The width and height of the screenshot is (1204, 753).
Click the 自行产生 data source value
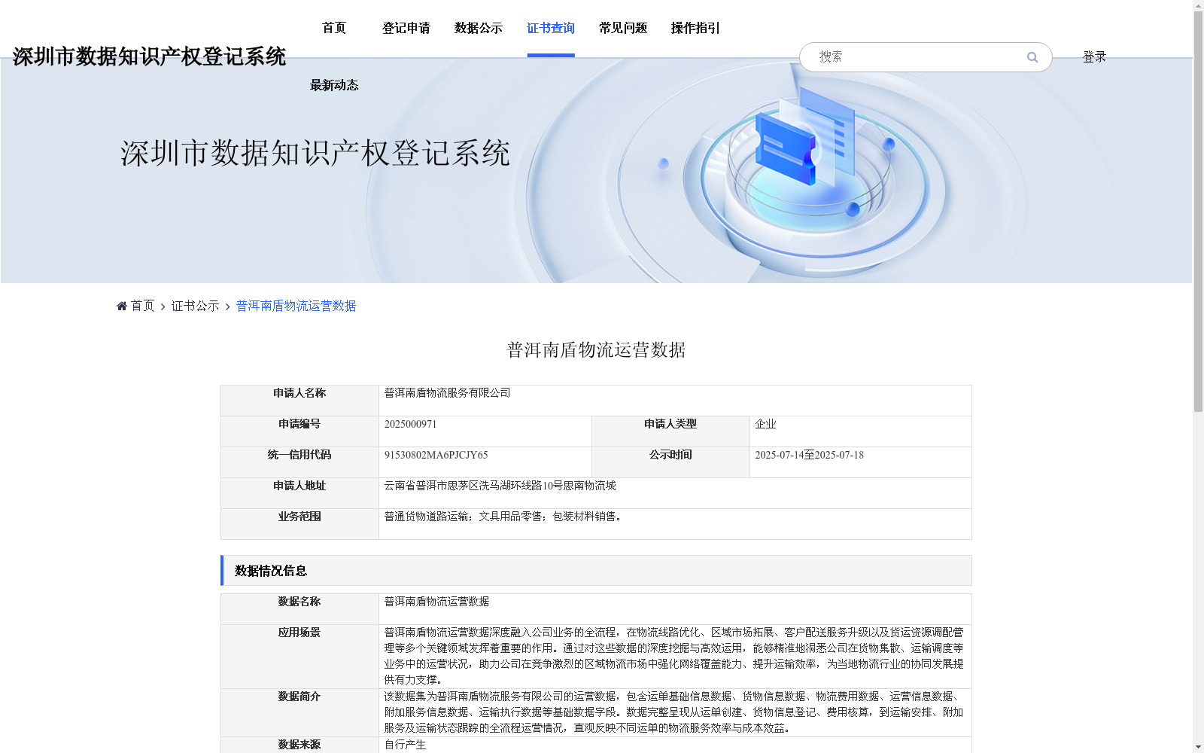coord(406,745)
